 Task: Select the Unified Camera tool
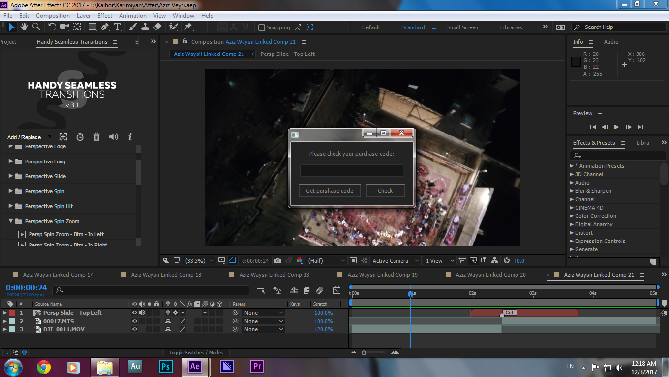[x=65, y=27]
